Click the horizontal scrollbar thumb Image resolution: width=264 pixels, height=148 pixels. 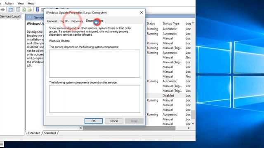129,128
